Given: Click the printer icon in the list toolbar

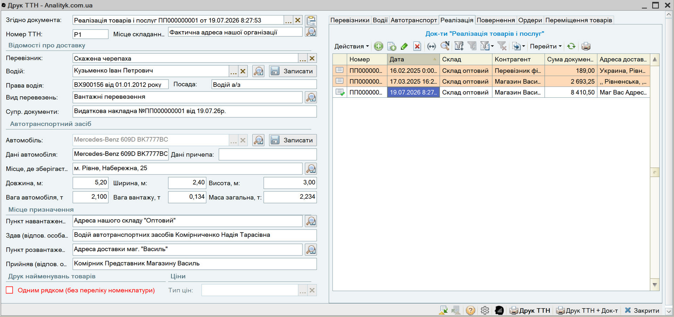Looking at the screenshot, I should click(586, 46).
